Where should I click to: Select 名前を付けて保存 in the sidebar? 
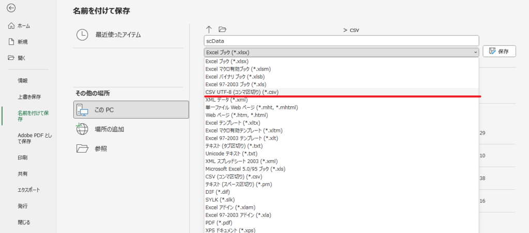click(33, 116)
